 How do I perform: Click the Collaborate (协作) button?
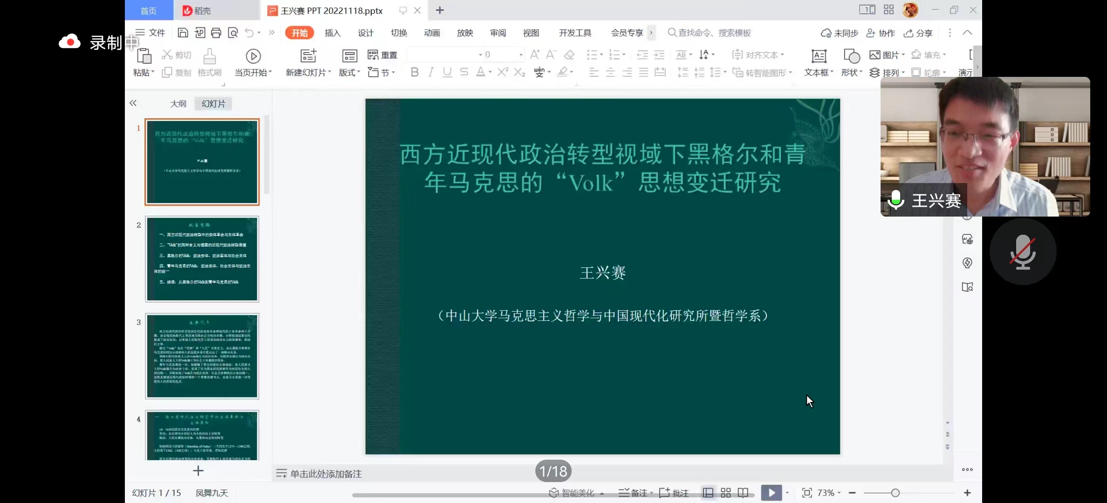click(881, 33)
